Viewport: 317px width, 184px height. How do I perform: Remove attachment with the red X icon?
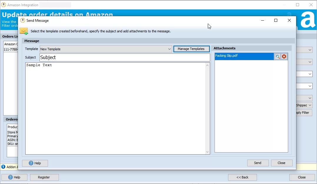coord(283,56)
